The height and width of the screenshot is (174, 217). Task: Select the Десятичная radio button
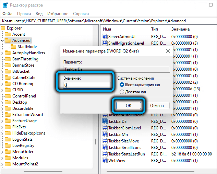tap(122, 92)
